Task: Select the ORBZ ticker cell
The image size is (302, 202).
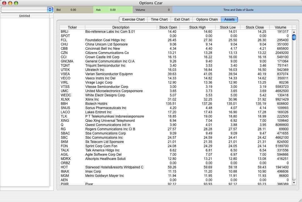Action: 65,163
